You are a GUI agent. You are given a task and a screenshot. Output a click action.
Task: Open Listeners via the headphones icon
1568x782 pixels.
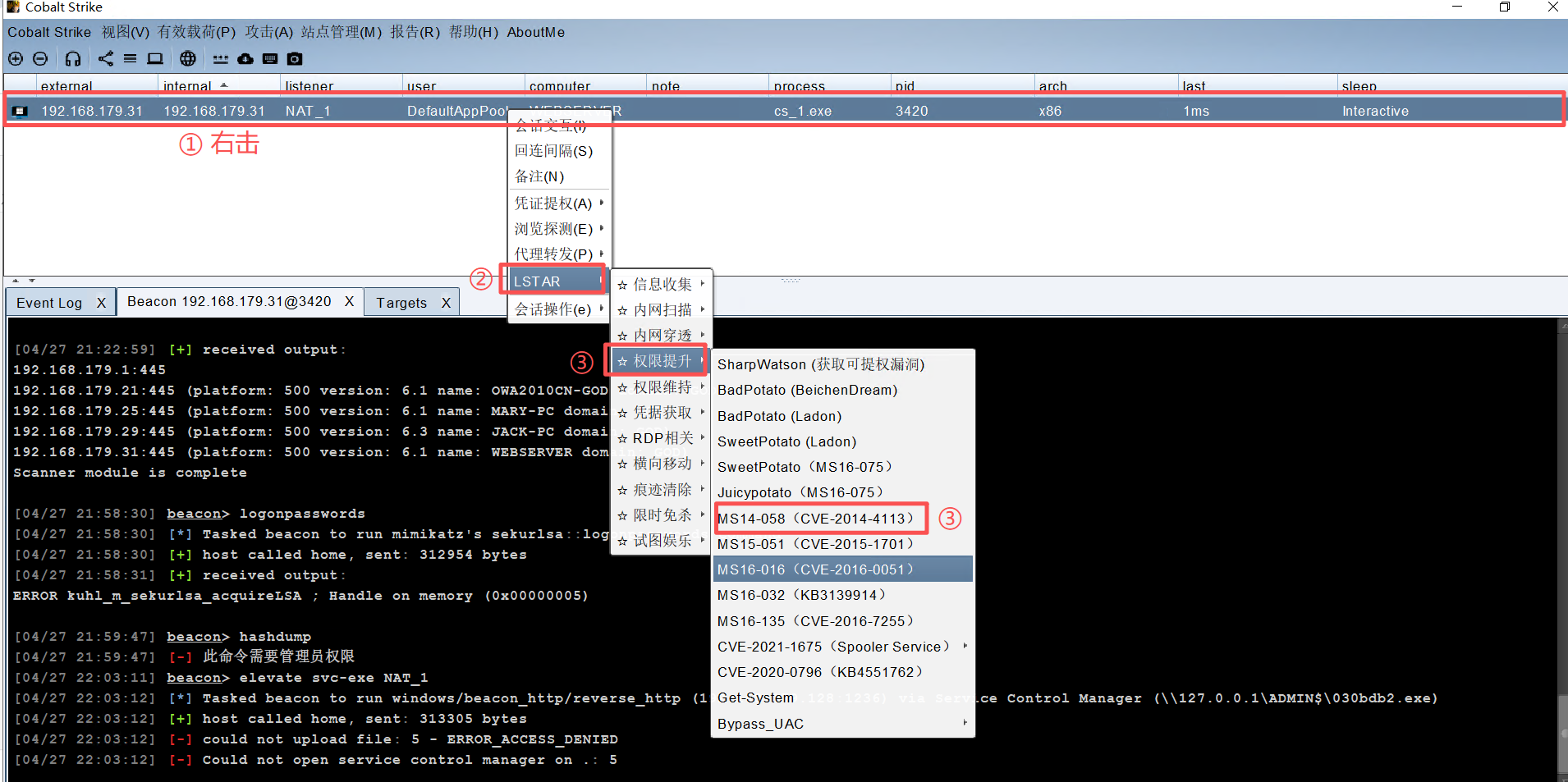pos(73,59)
